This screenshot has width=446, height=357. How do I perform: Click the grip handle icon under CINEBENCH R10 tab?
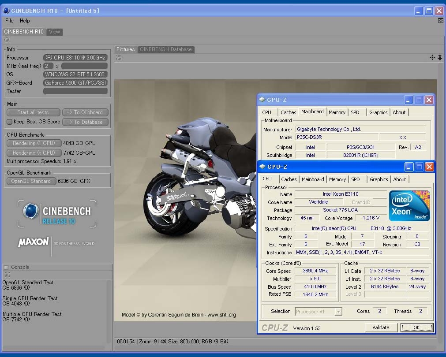click(x=7, y=40)
